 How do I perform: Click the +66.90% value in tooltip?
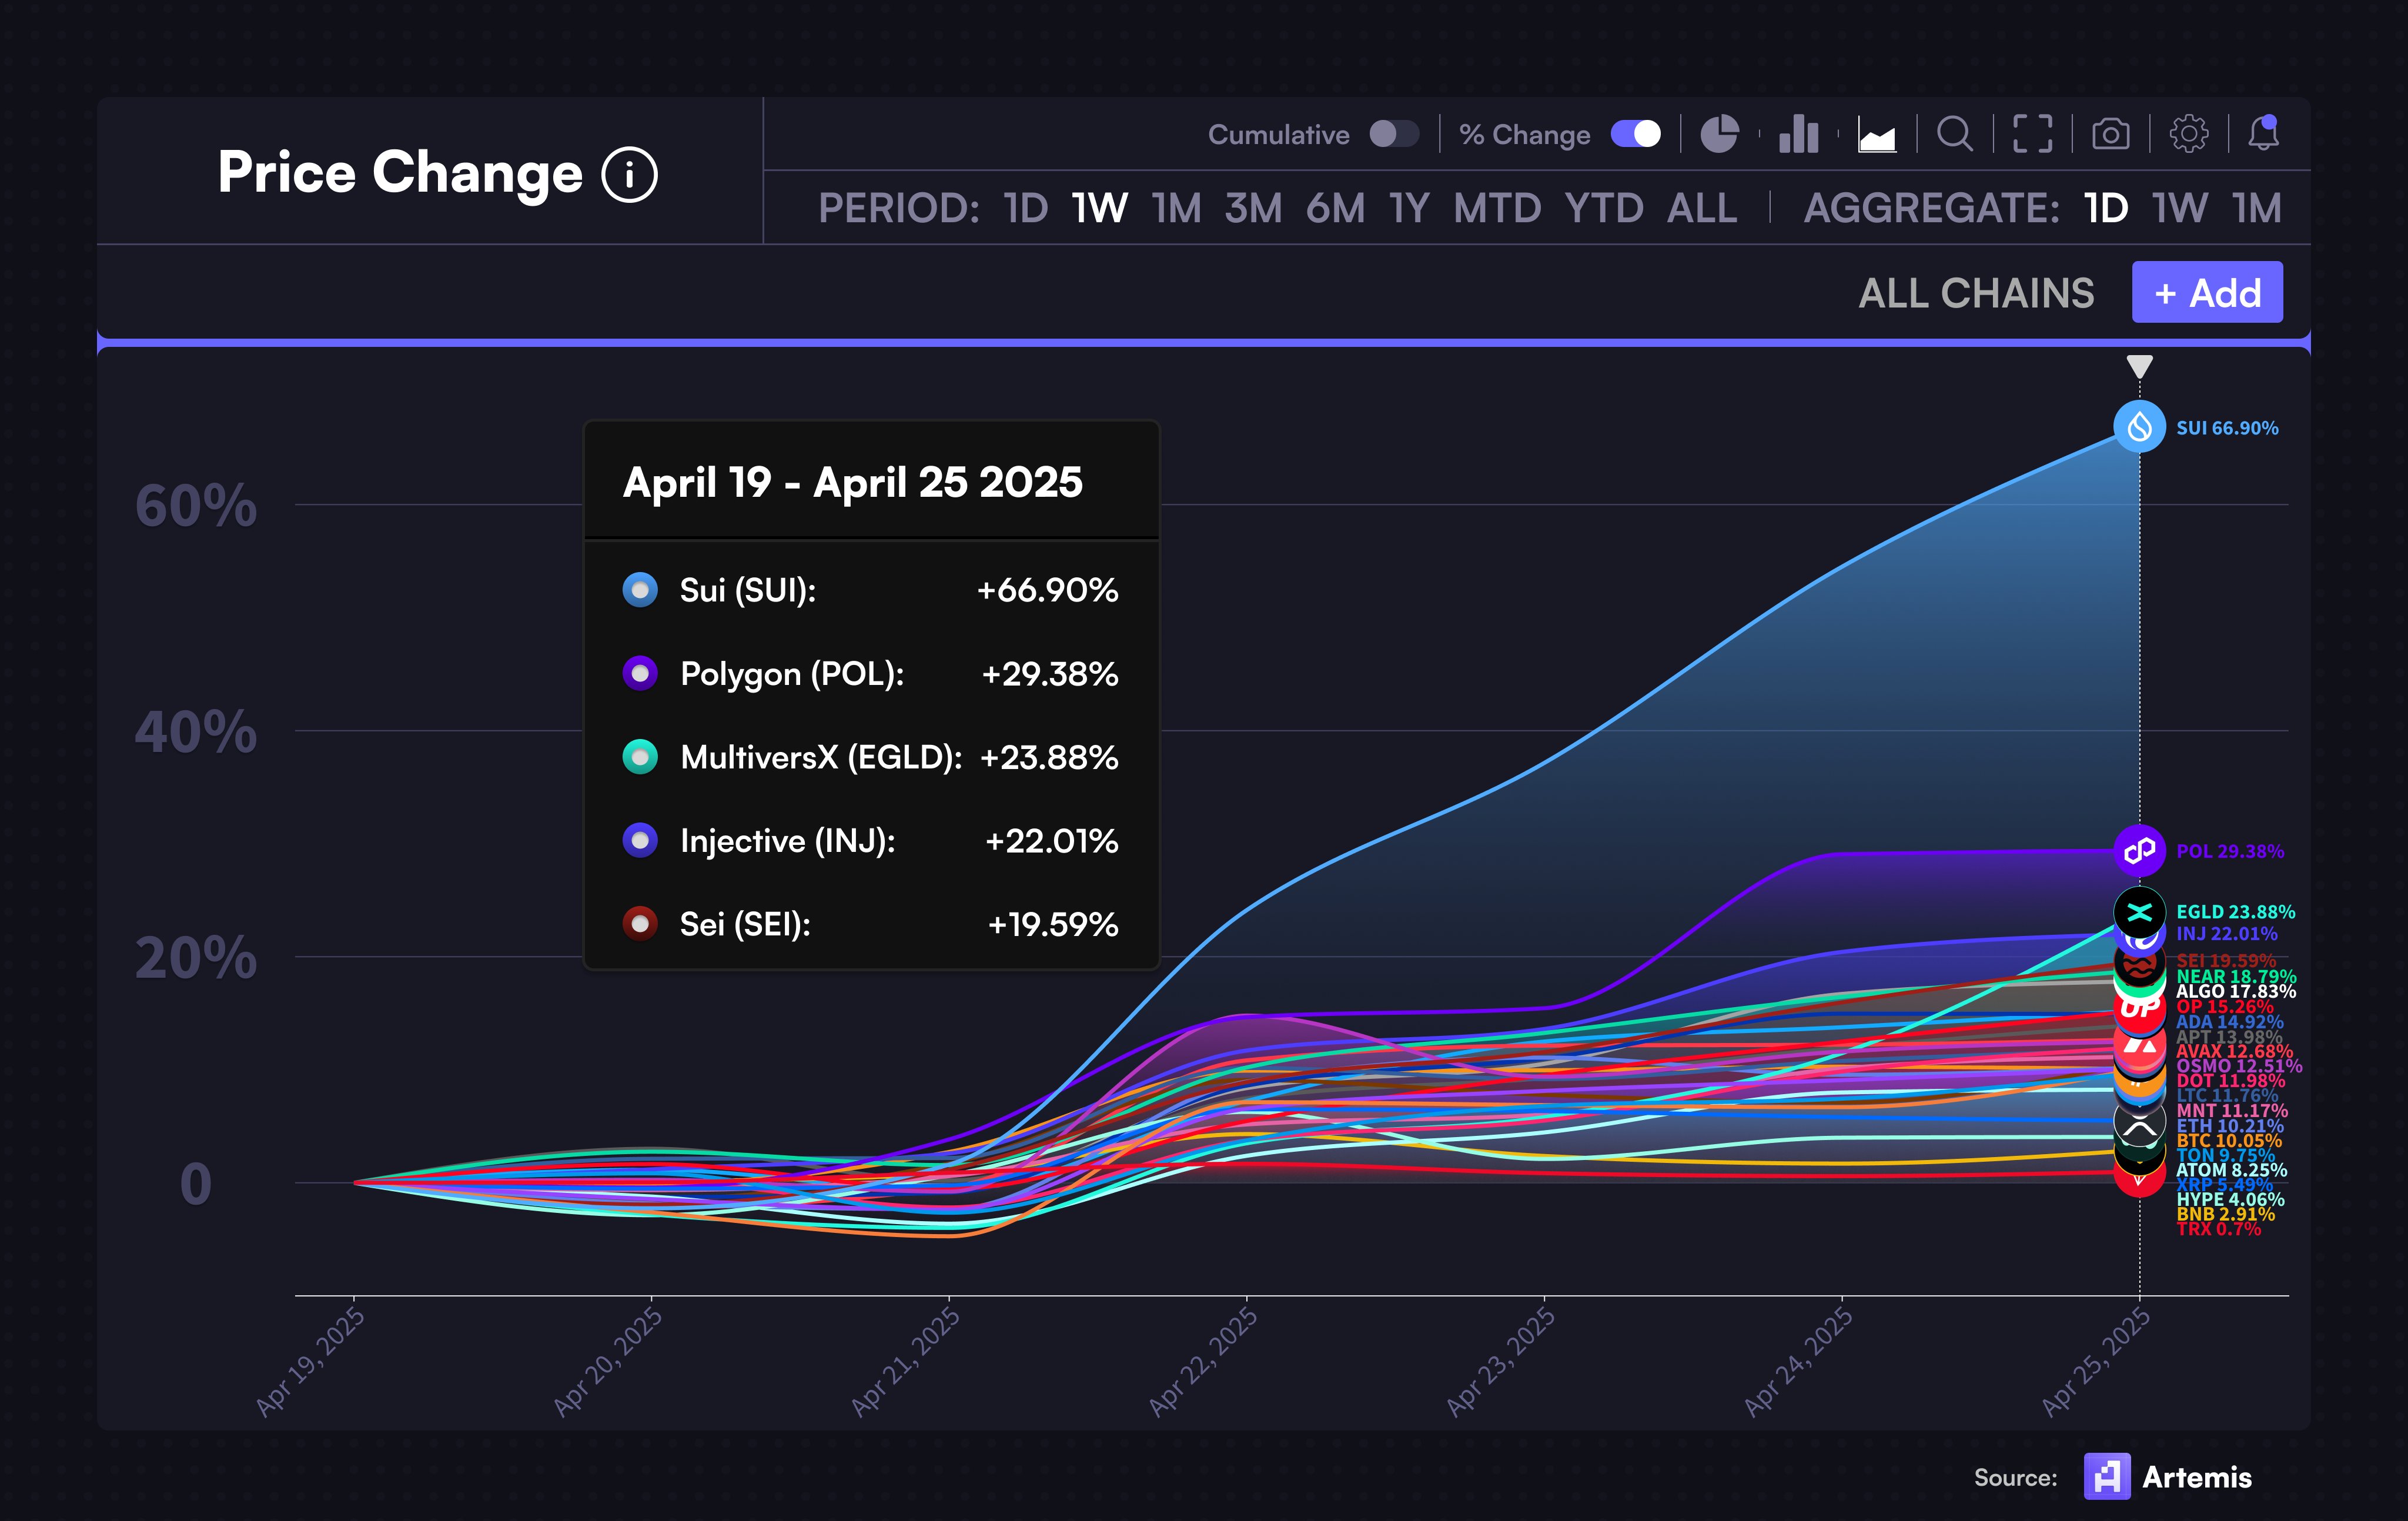pos(1047,590)
